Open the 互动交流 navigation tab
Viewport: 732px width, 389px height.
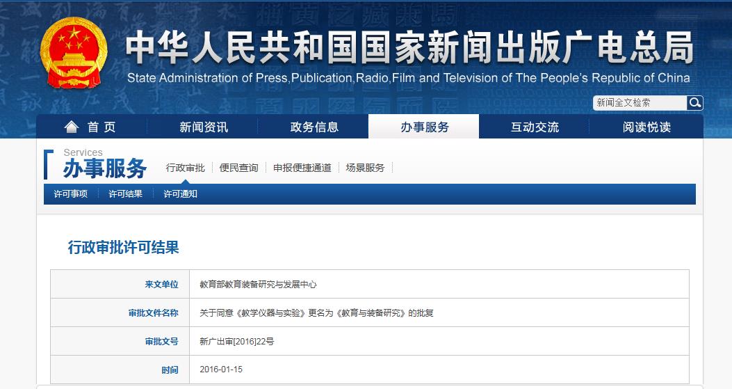(535, 127)
